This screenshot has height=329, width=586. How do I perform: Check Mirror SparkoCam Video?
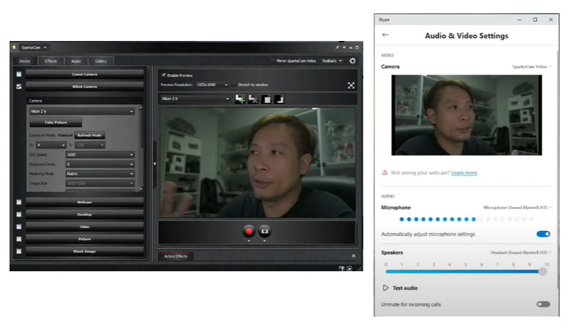point(272,61)
